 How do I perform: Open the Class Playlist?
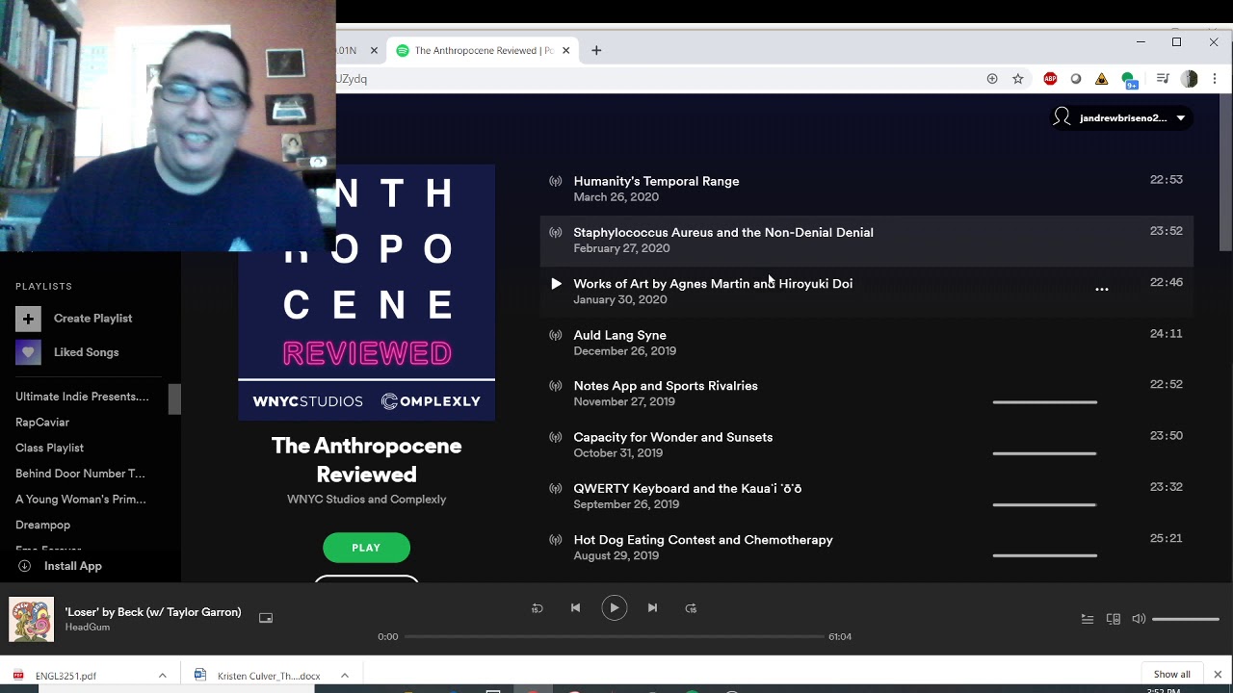[49, 448]
